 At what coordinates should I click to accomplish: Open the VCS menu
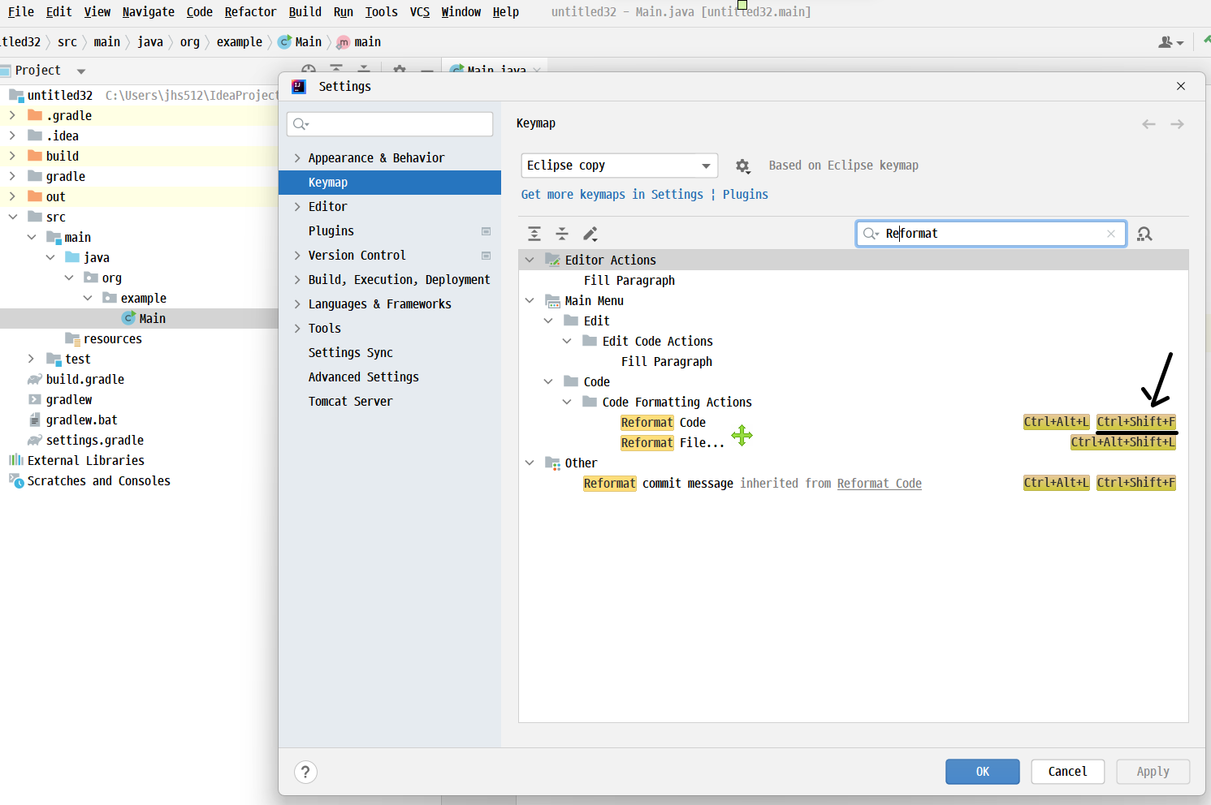[420, 12]
